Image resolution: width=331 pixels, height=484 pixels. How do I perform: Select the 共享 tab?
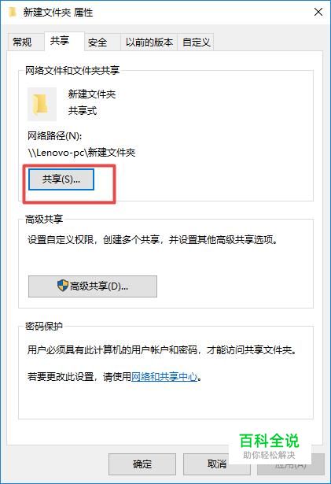tap(60, 41)
